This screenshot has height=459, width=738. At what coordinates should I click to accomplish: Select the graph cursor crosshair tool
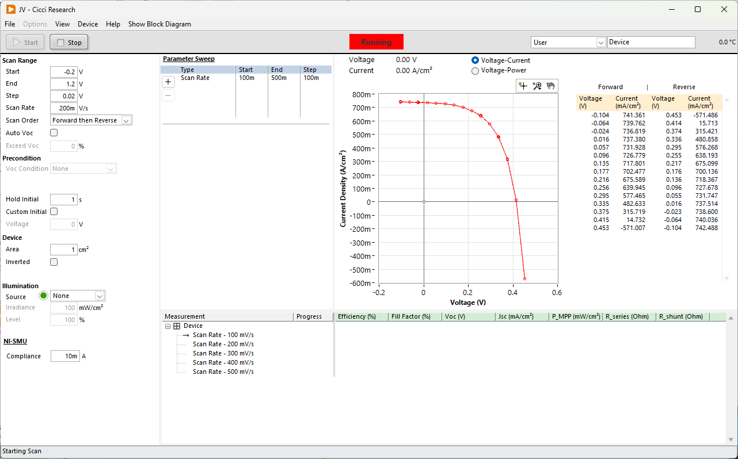[x=523, y=86]
